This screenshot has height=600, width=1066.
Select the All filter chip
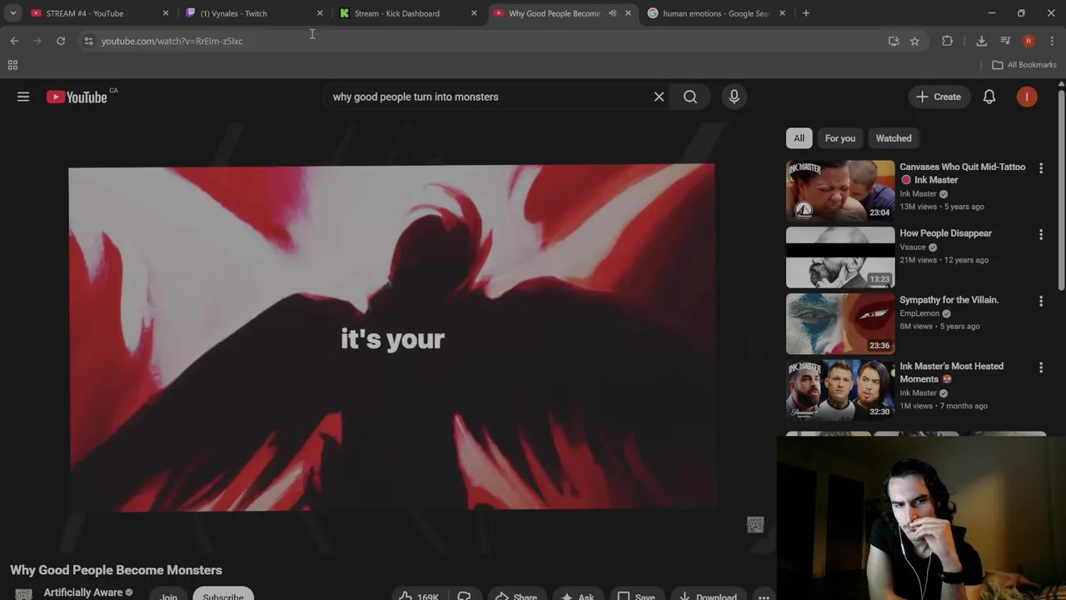(799, 138)
